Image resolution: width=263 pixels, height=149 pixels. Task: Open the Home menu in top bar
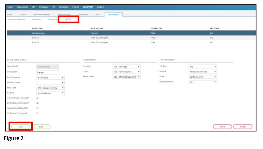coord(10,7)
